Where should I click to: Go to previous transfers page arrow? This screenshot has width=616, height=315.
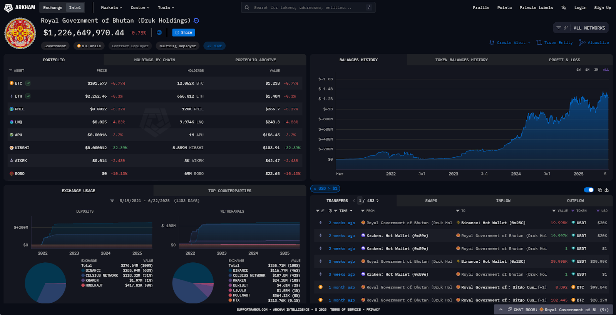[x=354, y=201]
